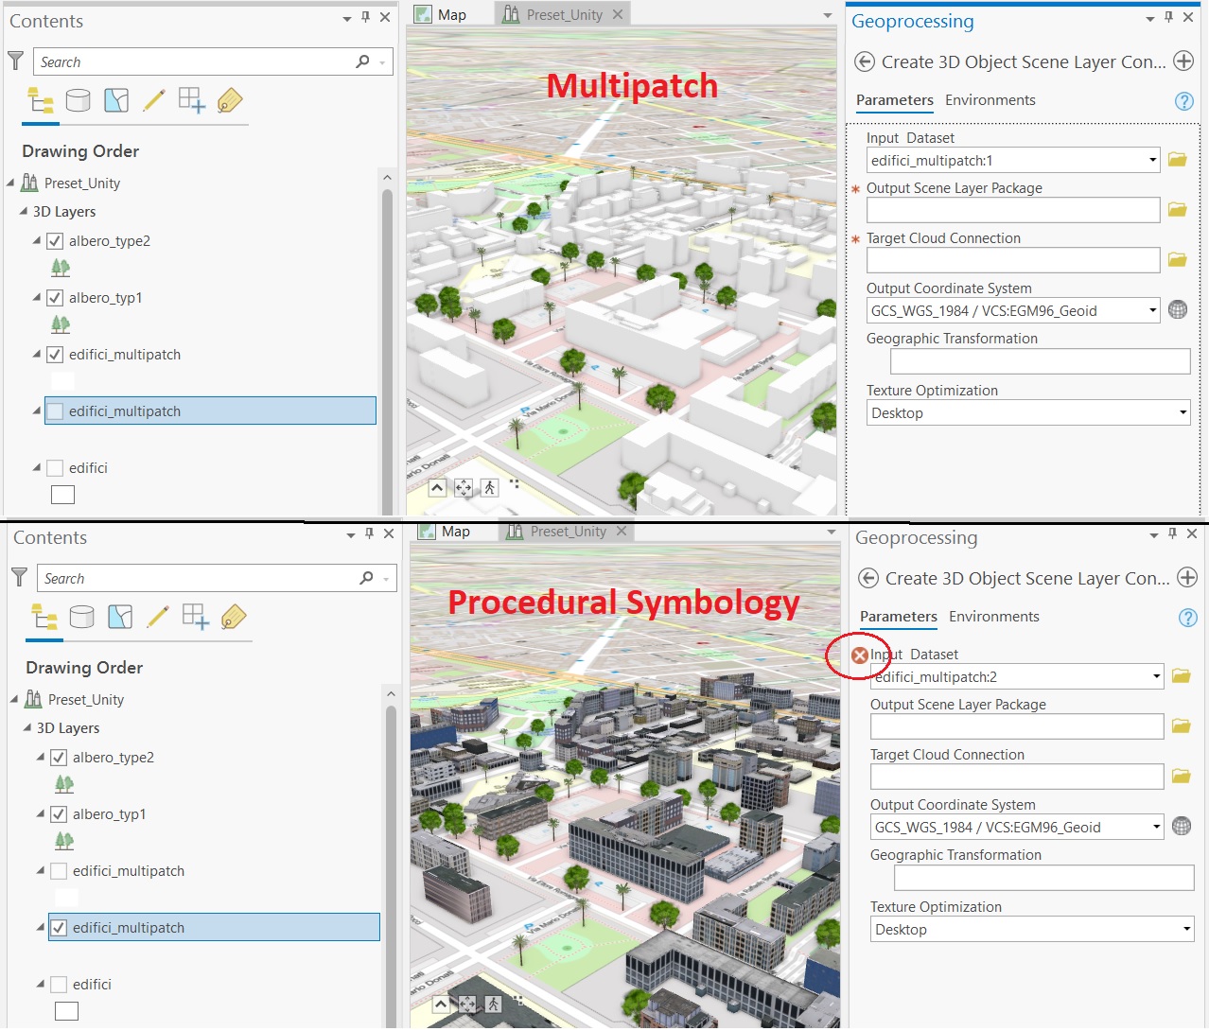Switch to the Map tab
This screenshot has width=1209, height=1031.
[452, 14]
